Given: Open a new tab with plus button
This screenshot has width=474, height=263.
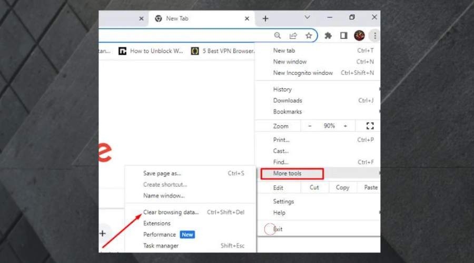Looking at the screenshot, I should point(265,19).
